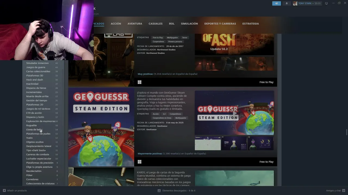The width and height of the screenshot is (348, 195).
Task: View the first GeoGuessr screenshot thumbnail with map
Action: tap(208, 143)
